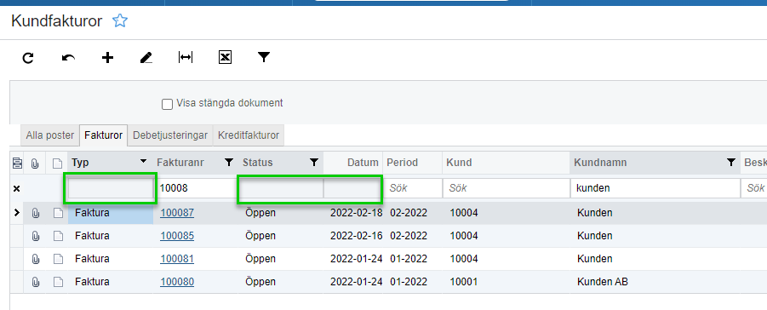Select the date cell 2022-02-16
Screen dimensions: 767x310
click(x=356, y=236)
